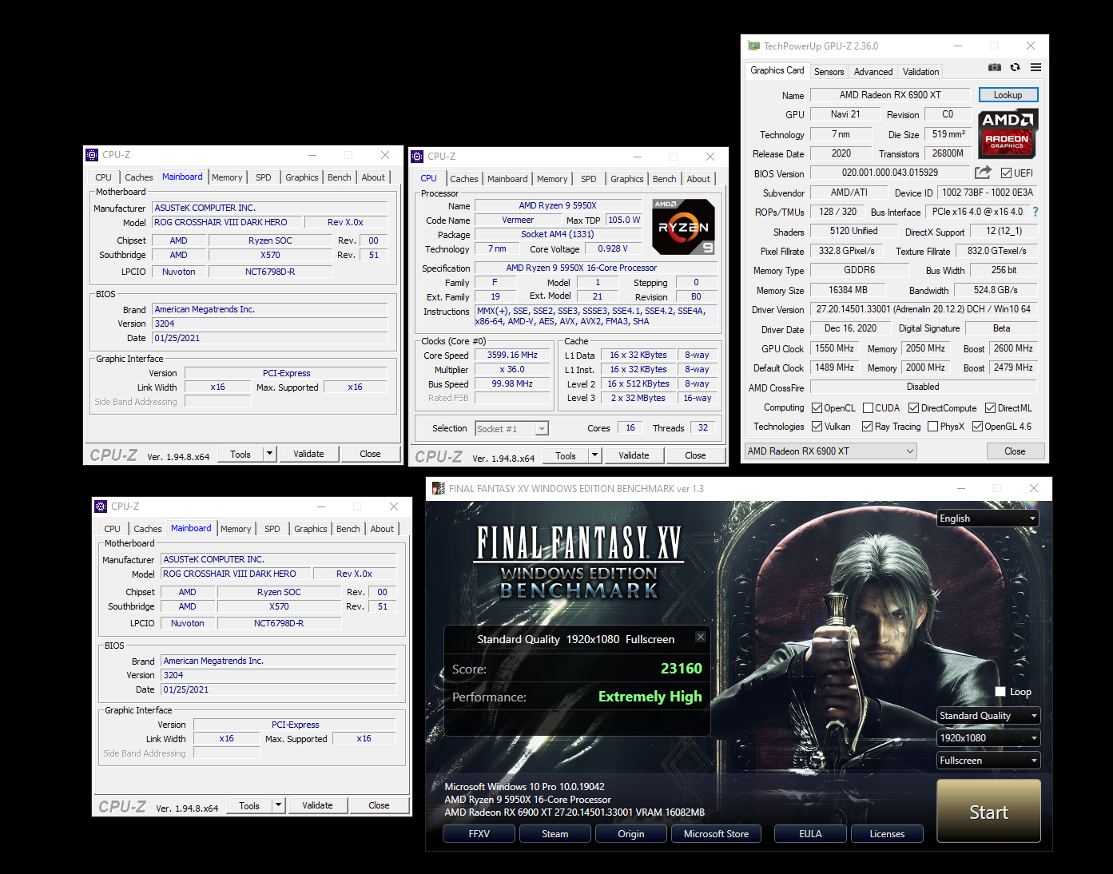Open the GPU-Z hamburger menu
Screen dimensions: 1113x874
[x=1035, y=68]
